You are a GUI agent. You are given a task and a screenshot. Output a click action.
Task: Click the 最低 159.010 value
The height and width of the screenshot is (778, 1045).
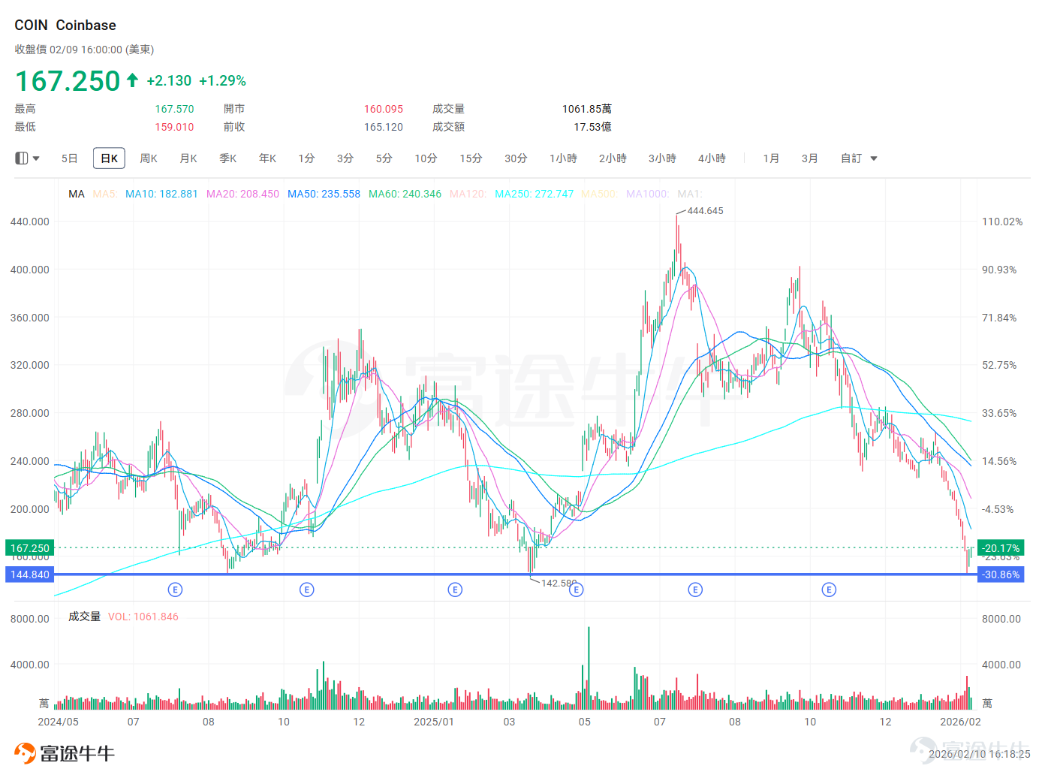pos(174,127)
